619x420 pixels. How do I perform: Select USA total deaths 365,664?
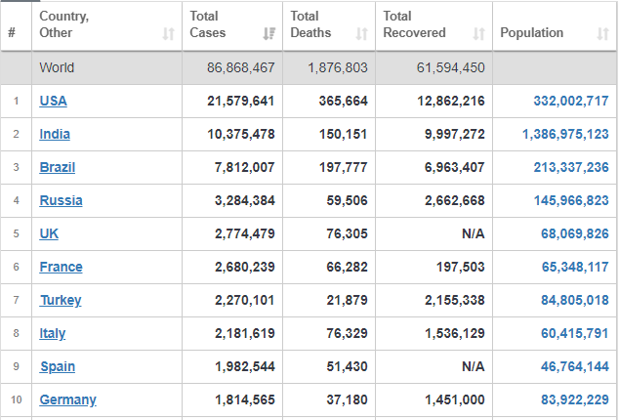pos(343,101)
